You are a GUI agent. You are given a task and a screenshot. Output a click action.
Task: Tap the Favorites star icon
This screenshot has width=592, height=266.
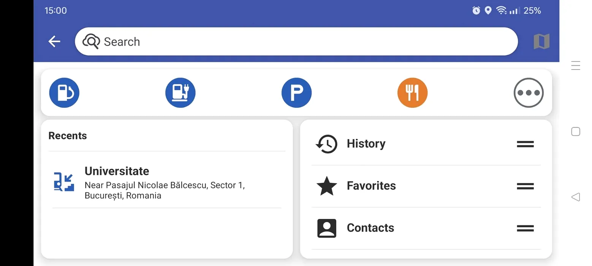pos(327,186)
